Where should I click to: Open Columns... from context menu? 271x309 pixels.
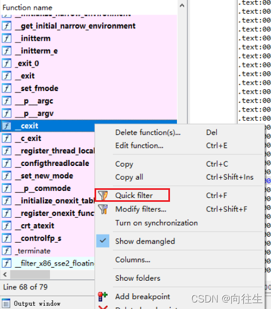coord(180,259)
